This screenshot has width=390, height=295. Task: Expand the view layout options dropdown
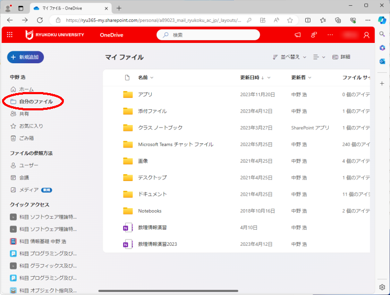click(319, 57)
